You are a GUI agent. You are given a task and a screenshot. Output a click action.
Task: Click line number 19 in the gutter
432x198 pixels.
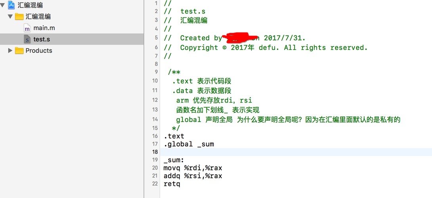point(155,160)
